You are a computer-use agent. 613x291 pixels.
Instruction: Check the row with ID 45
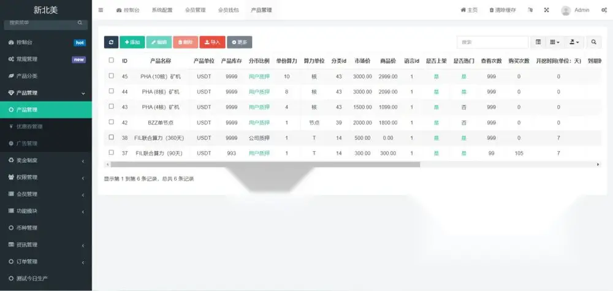pos(112,76)
